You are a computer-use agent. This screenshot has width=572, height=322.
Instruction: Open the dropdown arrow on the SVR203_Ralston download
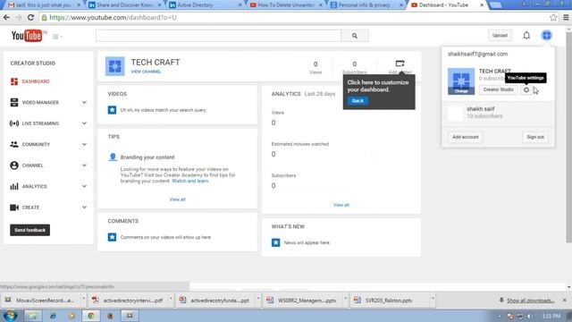coord(433,300)
